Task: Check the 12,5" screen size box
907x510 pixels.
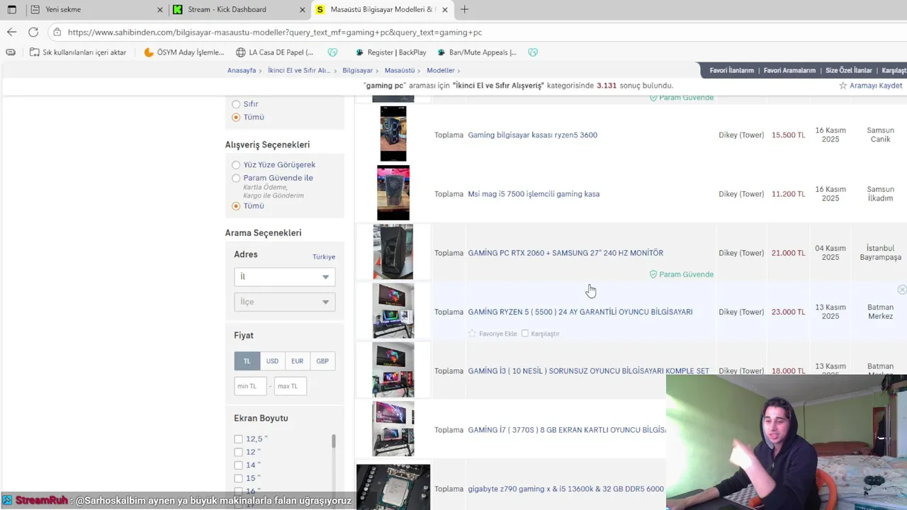Action: pos(238,439)
